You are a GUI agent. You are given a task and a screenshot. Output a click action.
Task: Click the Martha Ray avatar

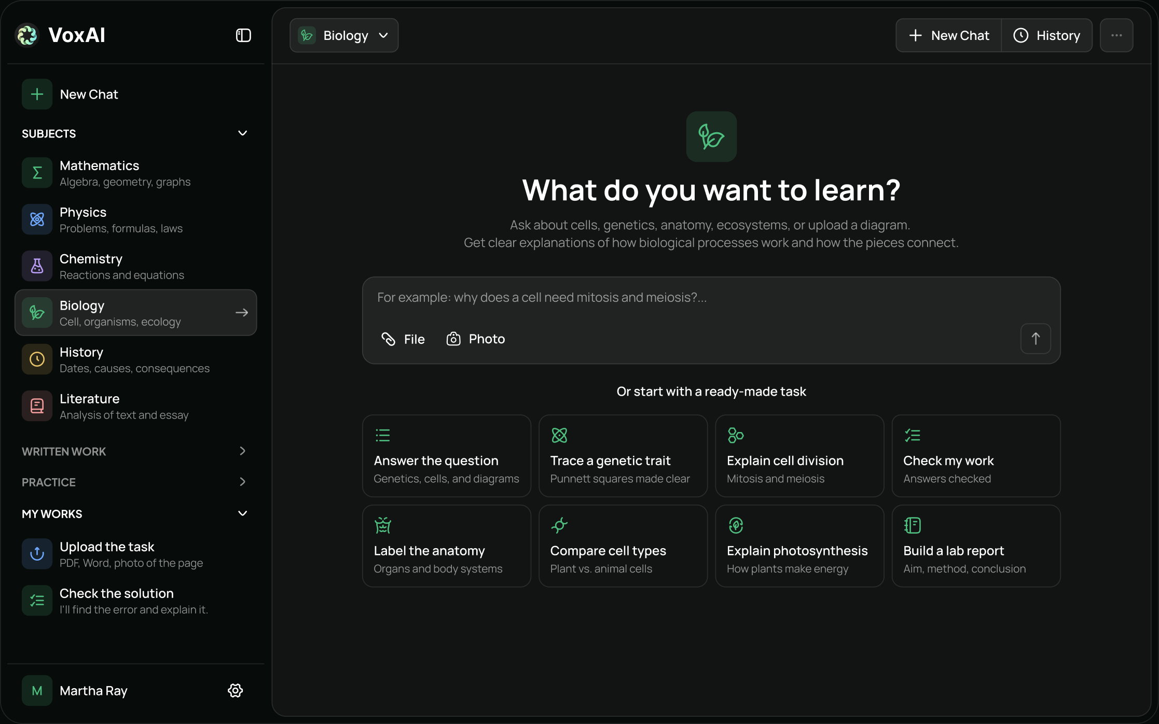point(37,690)
